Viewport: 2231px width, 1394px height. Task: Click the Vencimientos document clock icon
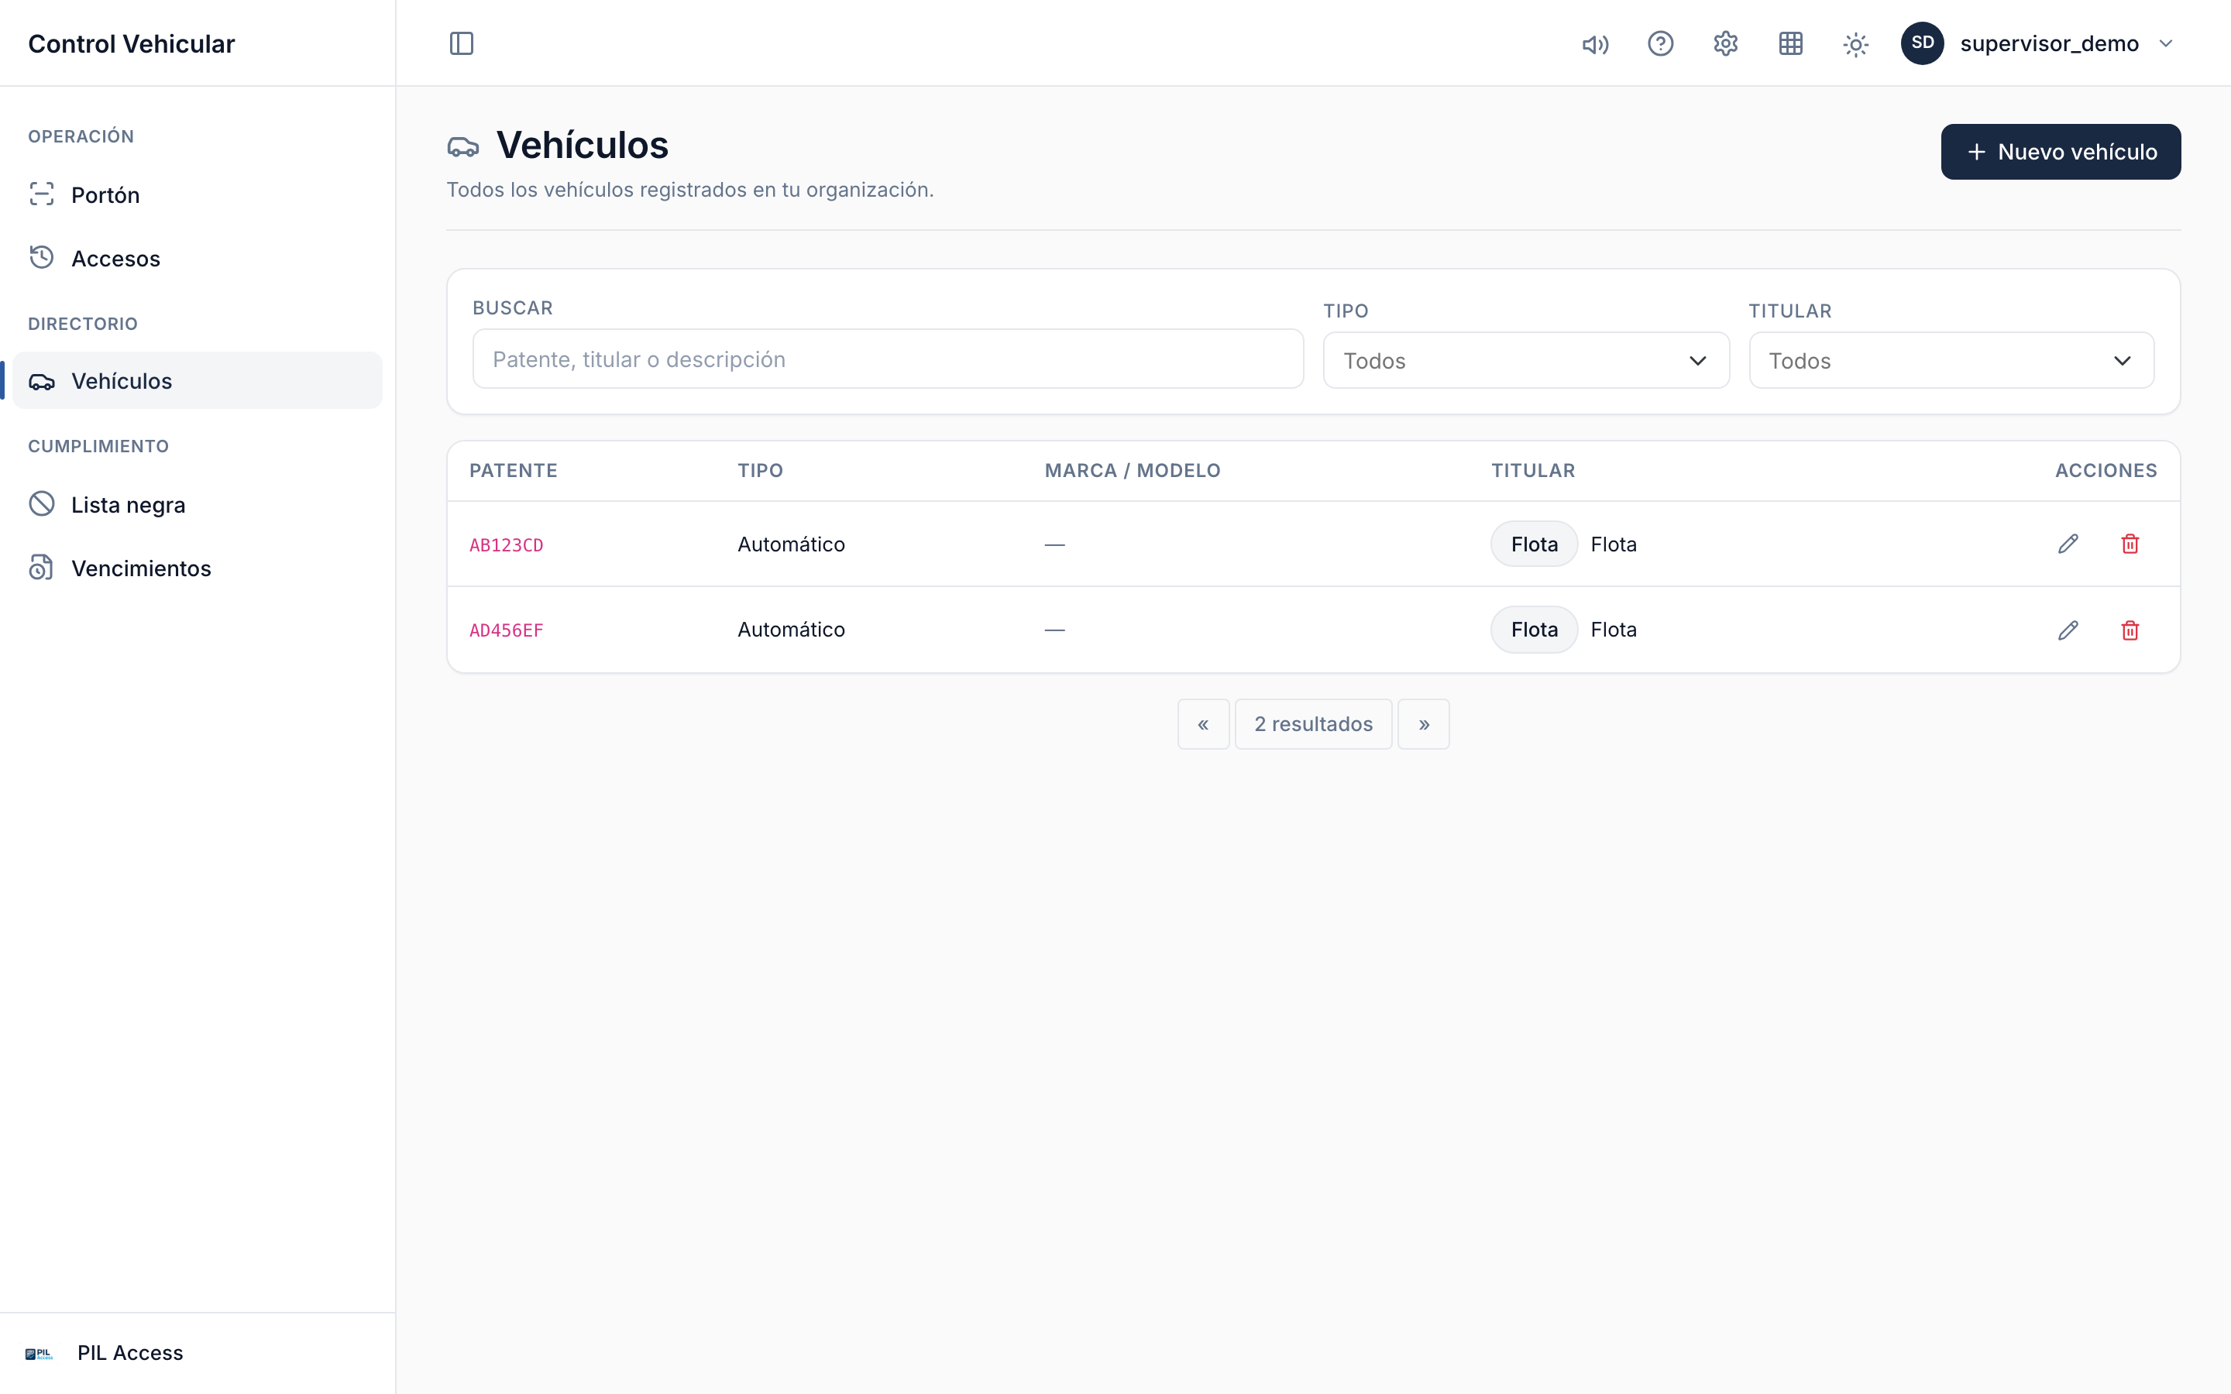coord(42,567)
